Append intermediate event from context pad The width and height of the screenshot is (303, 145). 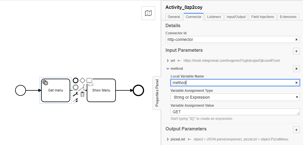pos(76,87)
